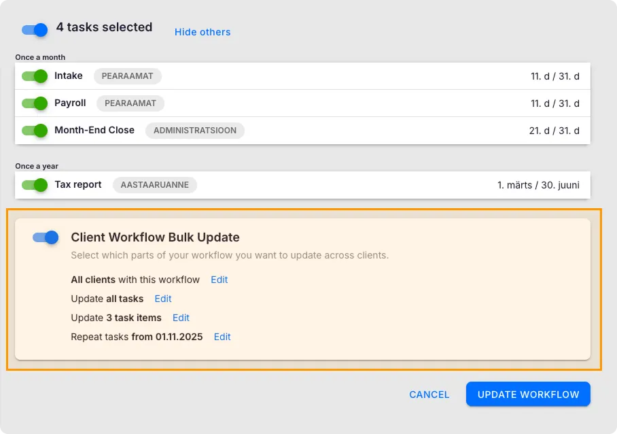617x434 pixels.
Task: Click the '1. märts / 30. juuni' date range
Action: (538, 185)
